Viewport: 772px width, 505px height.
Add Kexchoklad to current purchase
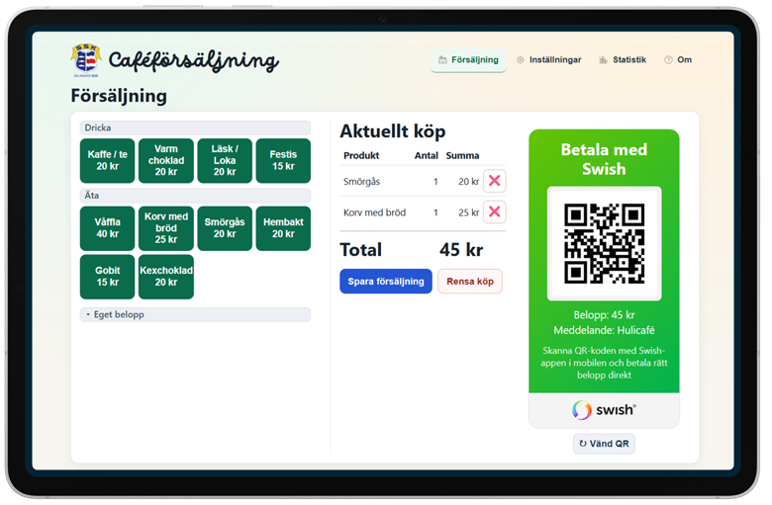pos(165,277)
